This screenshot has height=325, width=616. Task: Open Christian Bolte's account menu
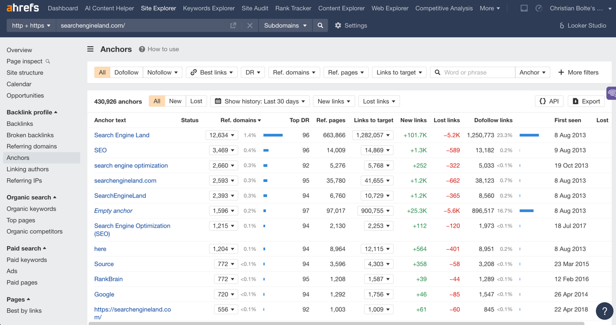click(580, 8)
